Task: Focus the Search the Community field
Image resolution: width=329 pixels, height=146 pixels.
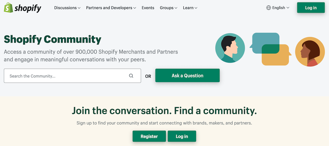Action: tap(73, 76)
